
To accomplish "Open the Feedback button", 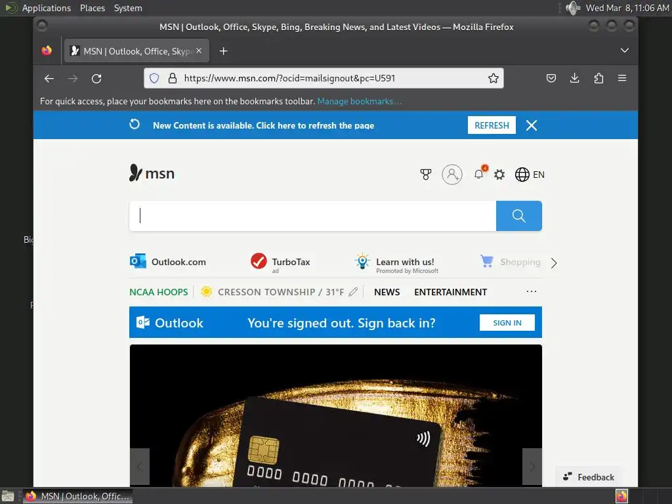I will pos(589,477).
